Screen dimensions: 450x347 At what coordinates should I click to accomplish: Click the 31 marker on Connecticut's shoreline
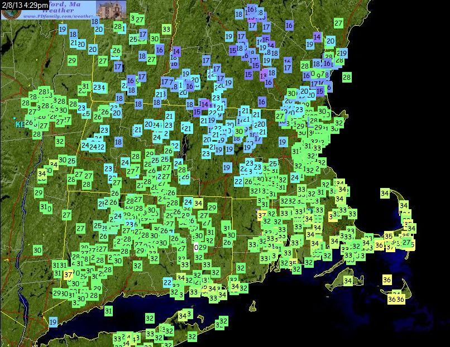108,311
